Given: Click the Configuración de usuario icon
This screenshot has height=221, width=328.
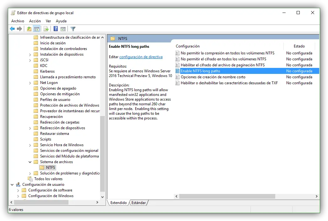Looking at the screenshot, I should [19, 185].
